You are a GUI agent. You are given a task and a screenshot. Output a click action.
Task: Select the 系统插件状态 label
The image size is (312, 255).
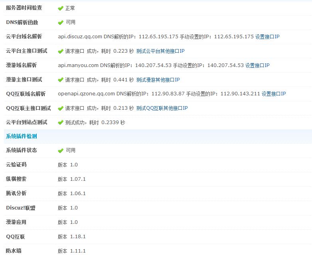tap(21, 150)
